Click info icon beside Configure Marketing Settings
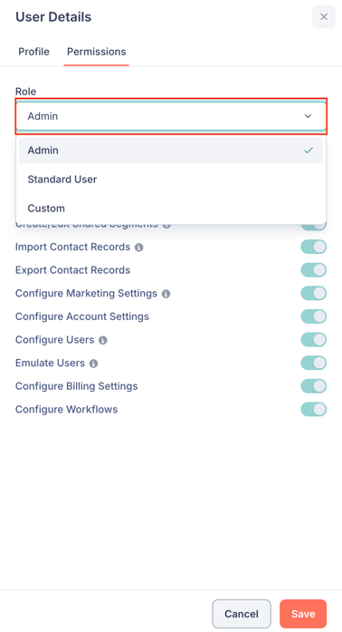 tap(166, 294)
